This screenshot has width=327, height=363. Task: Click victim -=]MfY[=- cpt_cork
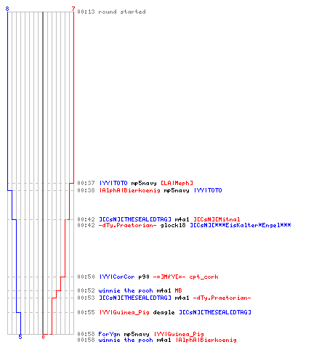point(186,277)
